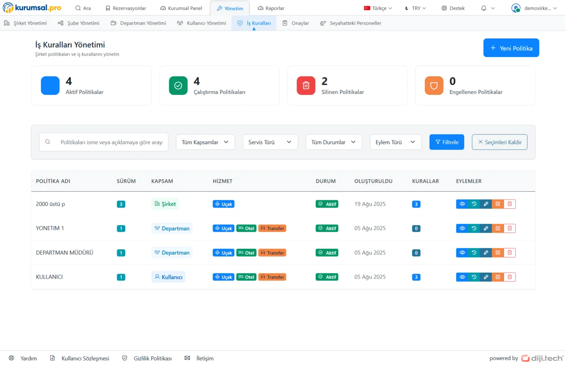The image size is (565, 365).
Task: Open the Tüm Kapsamlar dropdown
Action: [x=205, y=142]
